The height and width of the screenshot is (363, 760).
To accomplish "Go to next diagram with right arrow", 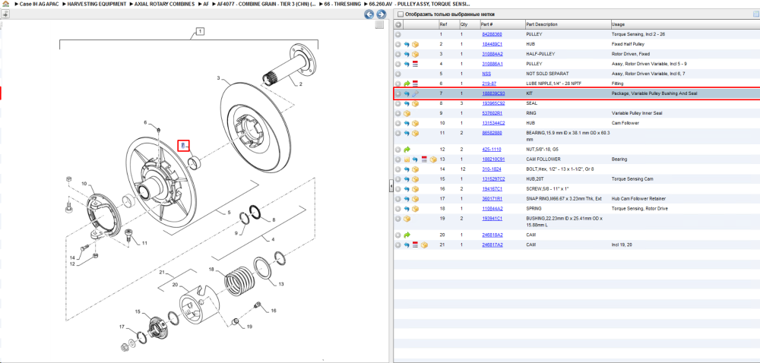I will (x=381, y=14).
